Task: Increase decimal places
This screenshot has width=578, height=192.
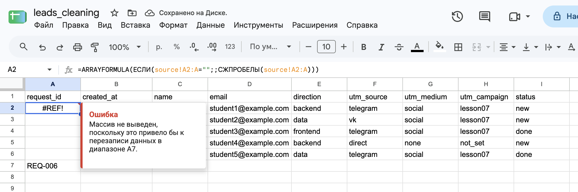Action: click(212, 47)
